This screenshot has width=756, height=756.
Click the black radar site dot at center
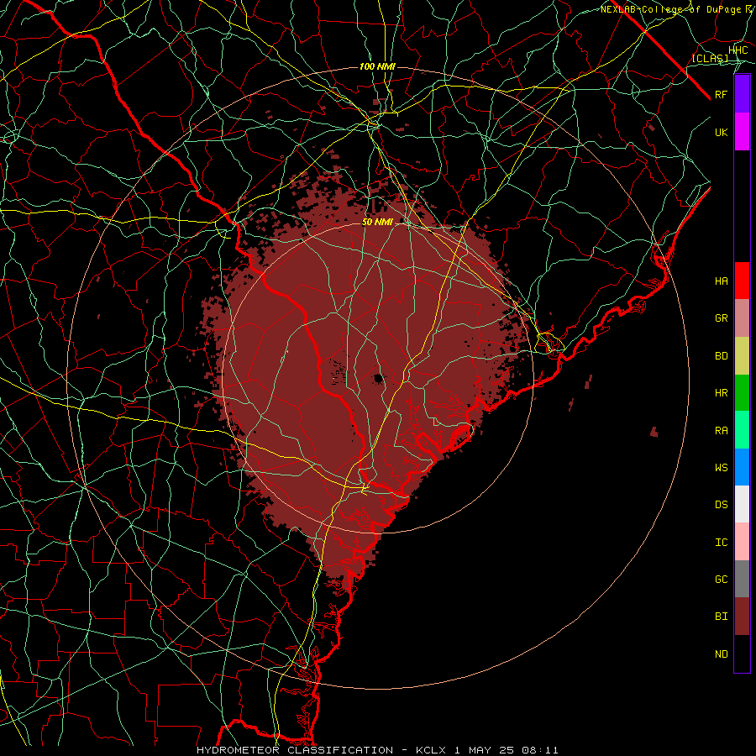click(379, 379)
